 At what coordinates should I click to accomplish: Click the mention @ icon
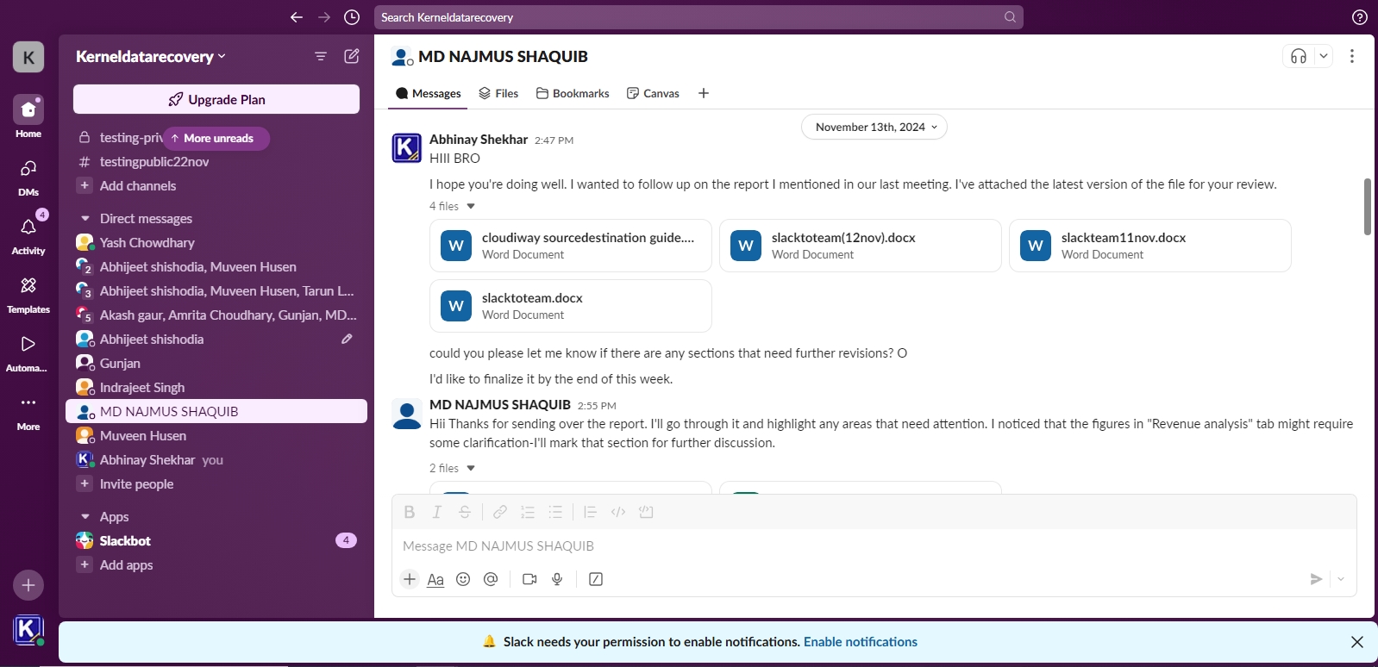point(491,579)
